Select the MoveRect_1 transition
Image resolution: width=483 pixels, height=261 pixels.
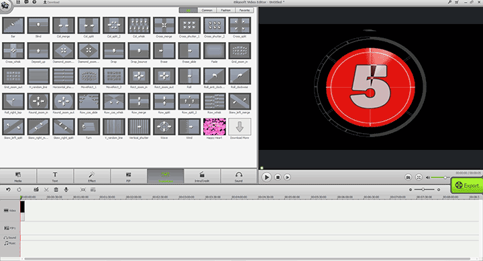[x=89, y=76]
